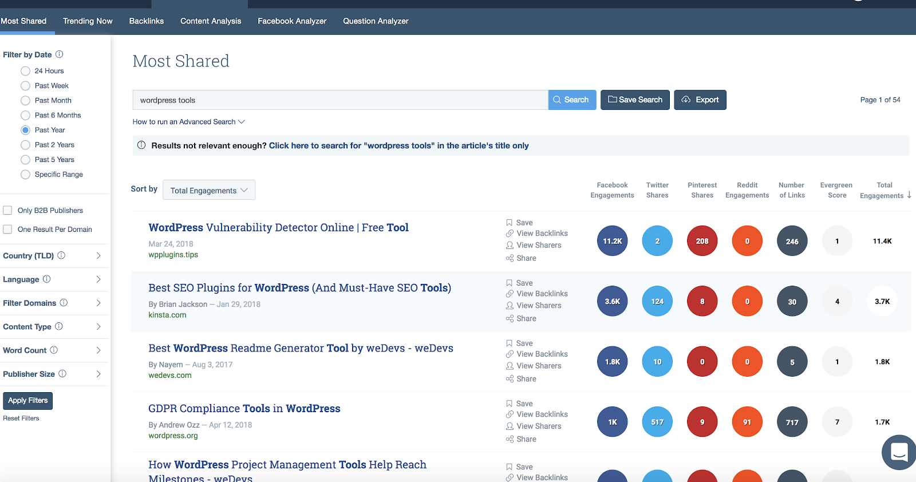916x482 pixels.
Task: Open the Trending Now tab
Action: click(88, 21)
